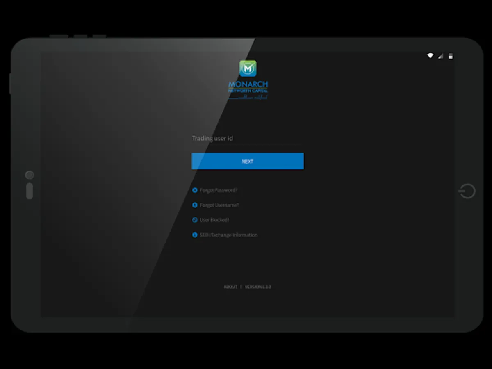Click the Trading user id input field

pyautogui.click(x=248, y=139)
